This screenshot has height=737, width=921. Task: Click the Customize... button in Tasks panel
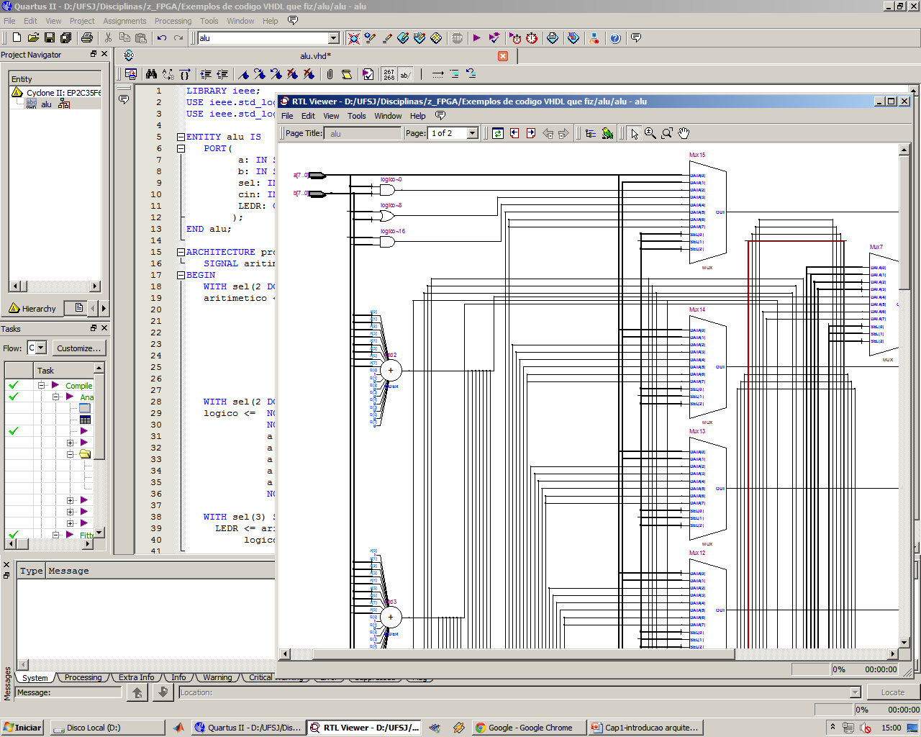coord(79,348)
